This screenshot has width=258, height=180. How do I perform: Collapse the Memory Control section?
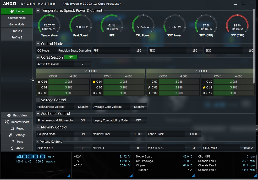pos(38,127)
